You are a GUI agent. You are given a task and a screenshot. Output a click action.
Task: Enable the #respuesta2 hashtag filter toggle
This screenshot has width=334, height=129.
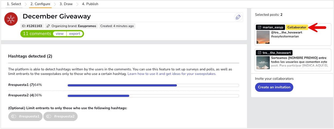click(48, 116)
